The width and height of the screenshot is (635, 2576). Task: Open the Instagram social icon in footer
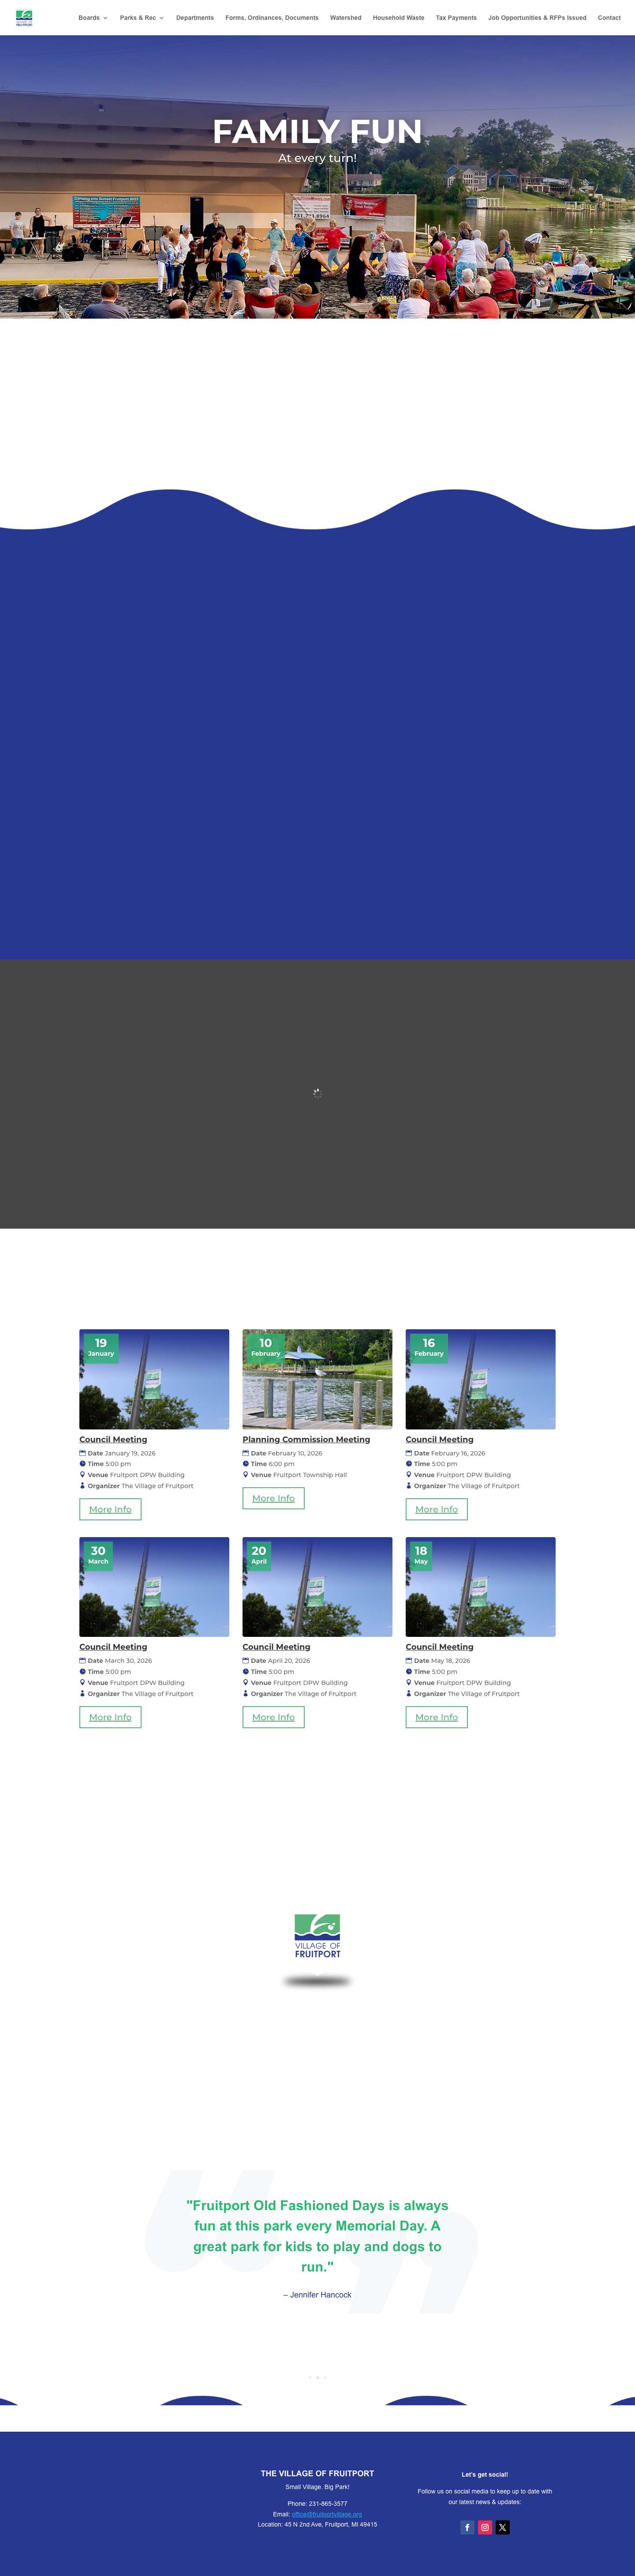pos(484,2527)
